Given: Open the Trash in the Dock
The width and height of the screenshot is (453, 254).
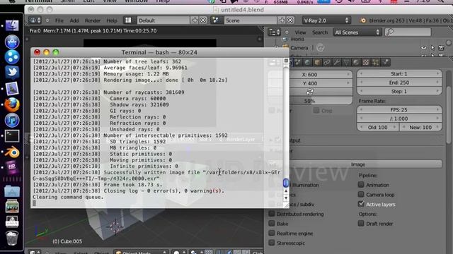Looking at the screenshot, I should [12, 238].
